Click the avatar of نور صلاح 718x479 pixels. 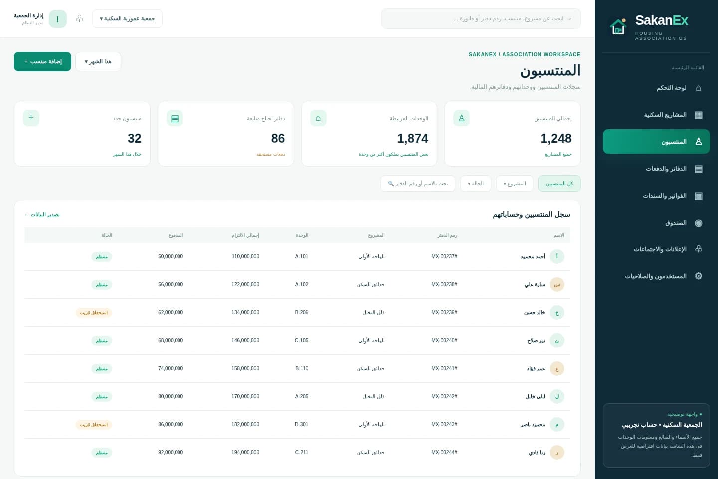coord(557,340)
